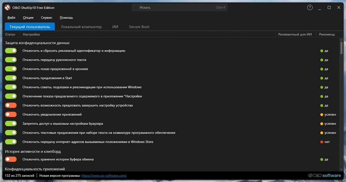The width and height of the screenshot is (346, 182).
Task: Open the oo-software.com link
Action: pos(104,175)
